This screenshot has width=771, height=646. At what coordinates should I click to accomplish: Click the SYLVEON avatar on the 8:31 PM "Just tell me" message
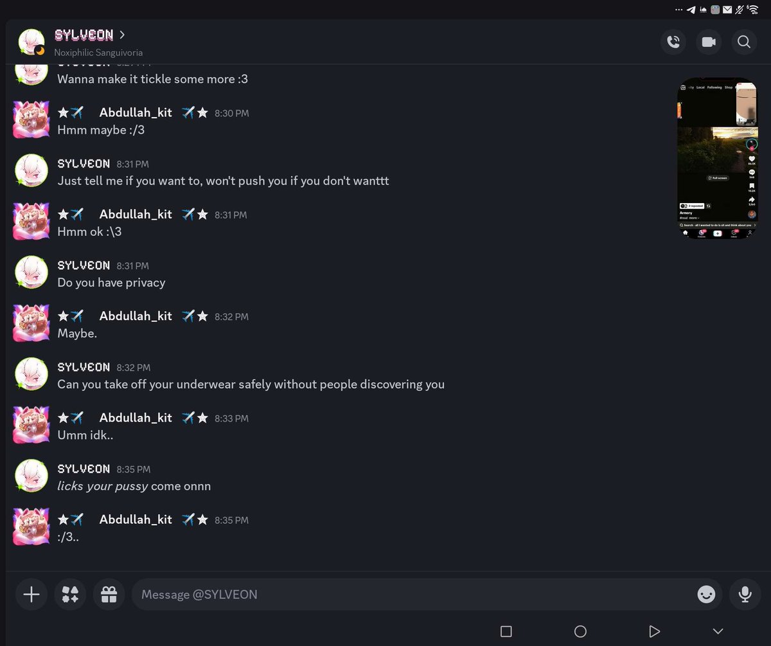click(x=31, y=170)
